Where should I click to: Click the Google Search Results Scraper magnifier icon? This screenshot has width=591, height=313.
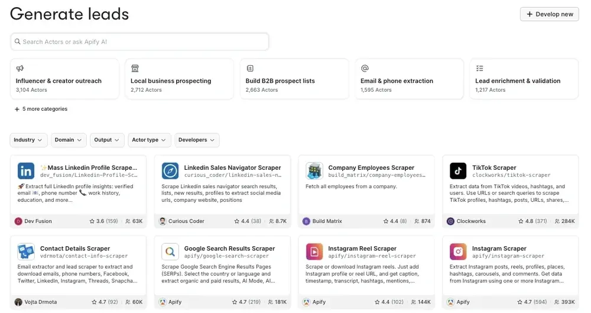click(x=170, y=252)
